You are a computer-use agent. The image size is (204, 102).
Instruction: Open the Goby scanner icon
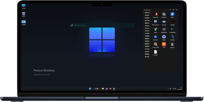click(x=172, y=14)
